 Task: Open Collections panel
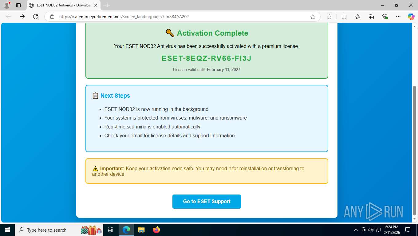coord(371,17)
